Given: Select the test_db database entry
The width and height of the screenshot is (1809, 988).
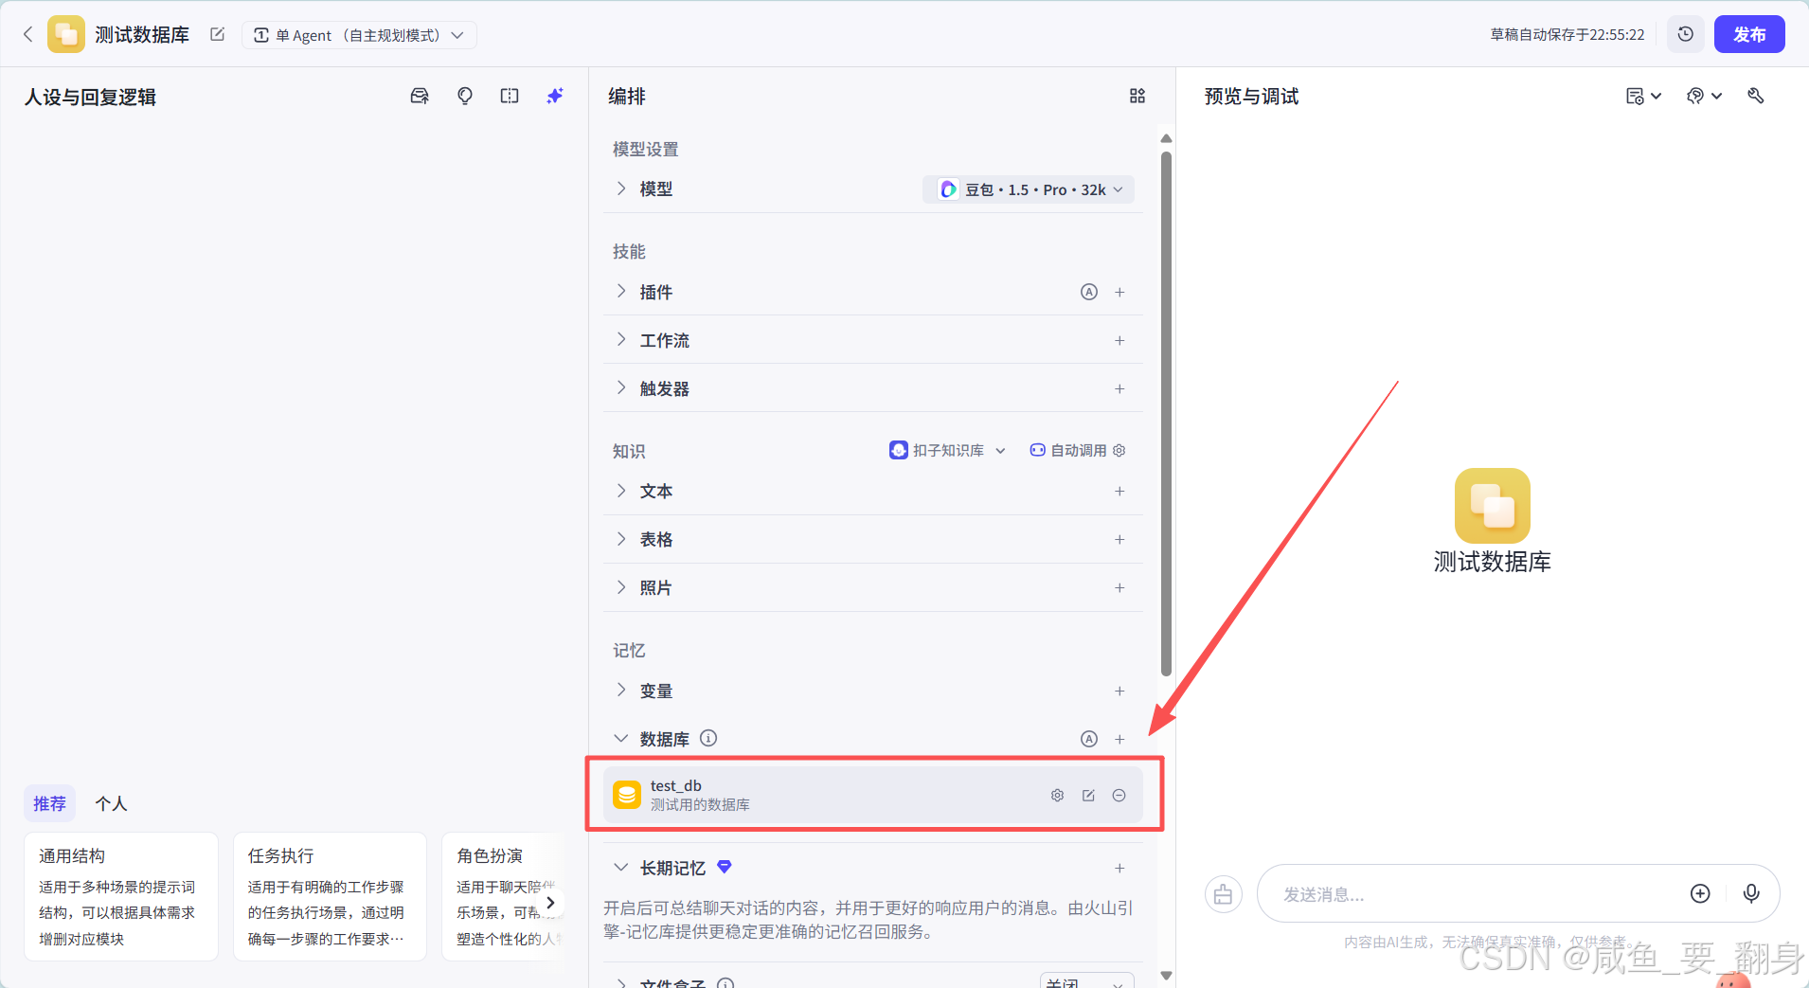Looking at the screenshot, I should [x=873, y=795].
